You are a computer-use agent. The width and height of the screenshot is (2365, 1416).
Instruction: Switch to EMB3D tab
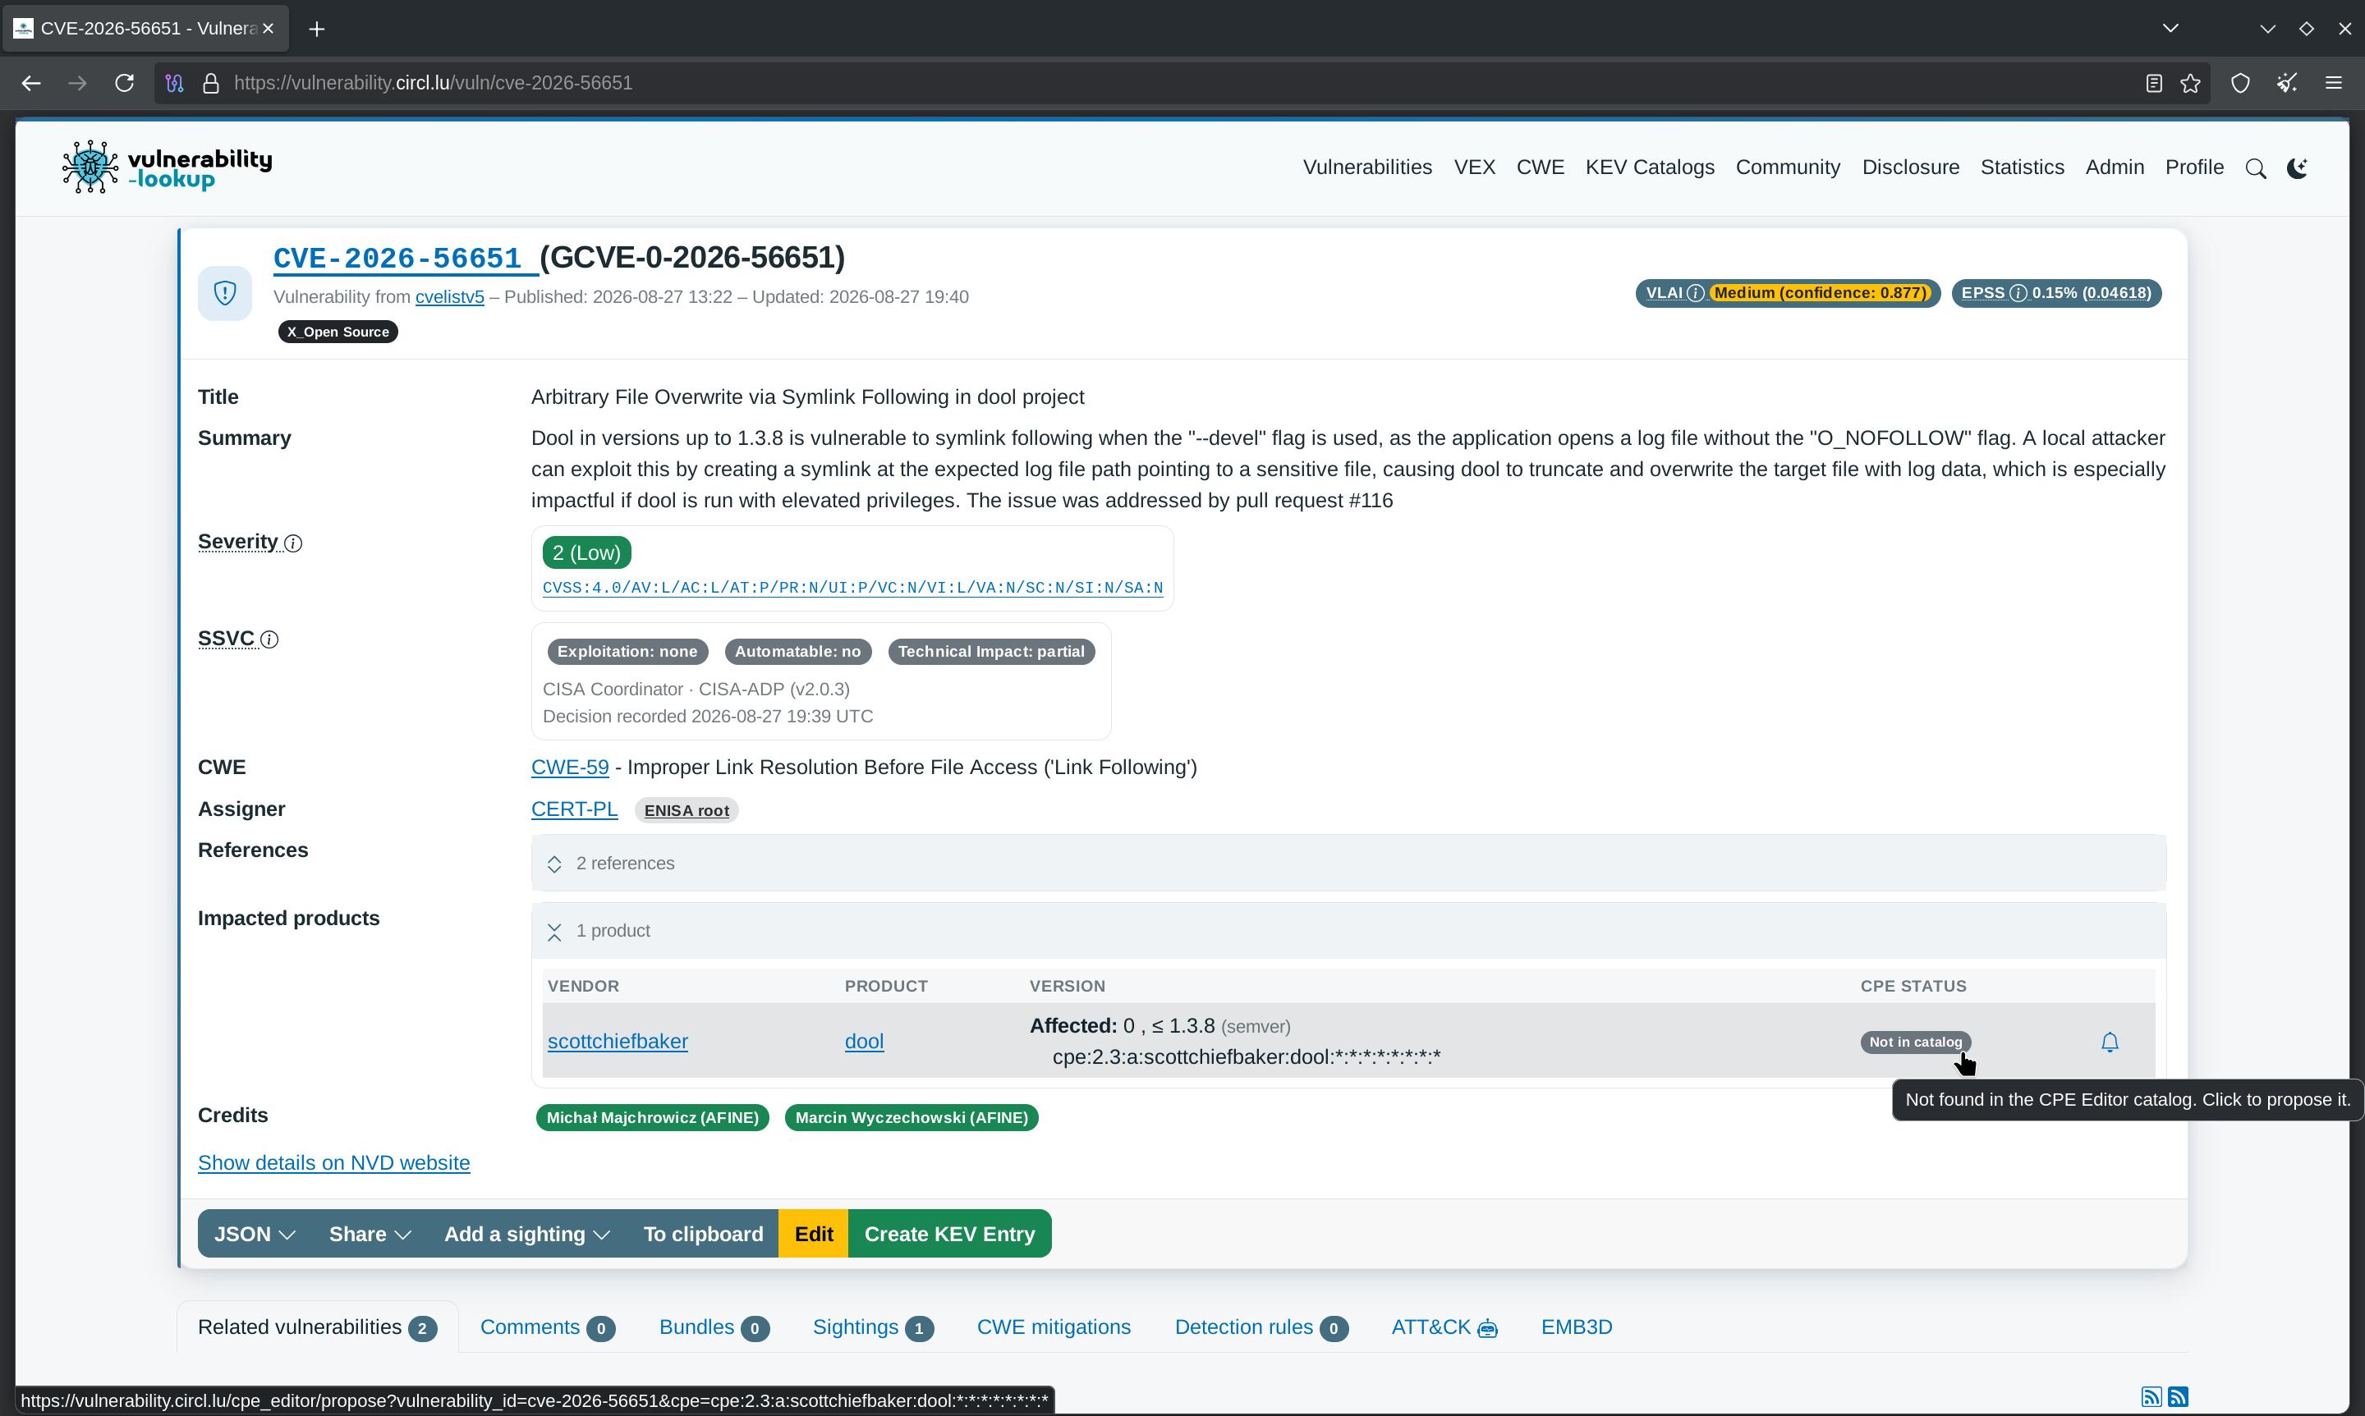pos(1577,1327)
